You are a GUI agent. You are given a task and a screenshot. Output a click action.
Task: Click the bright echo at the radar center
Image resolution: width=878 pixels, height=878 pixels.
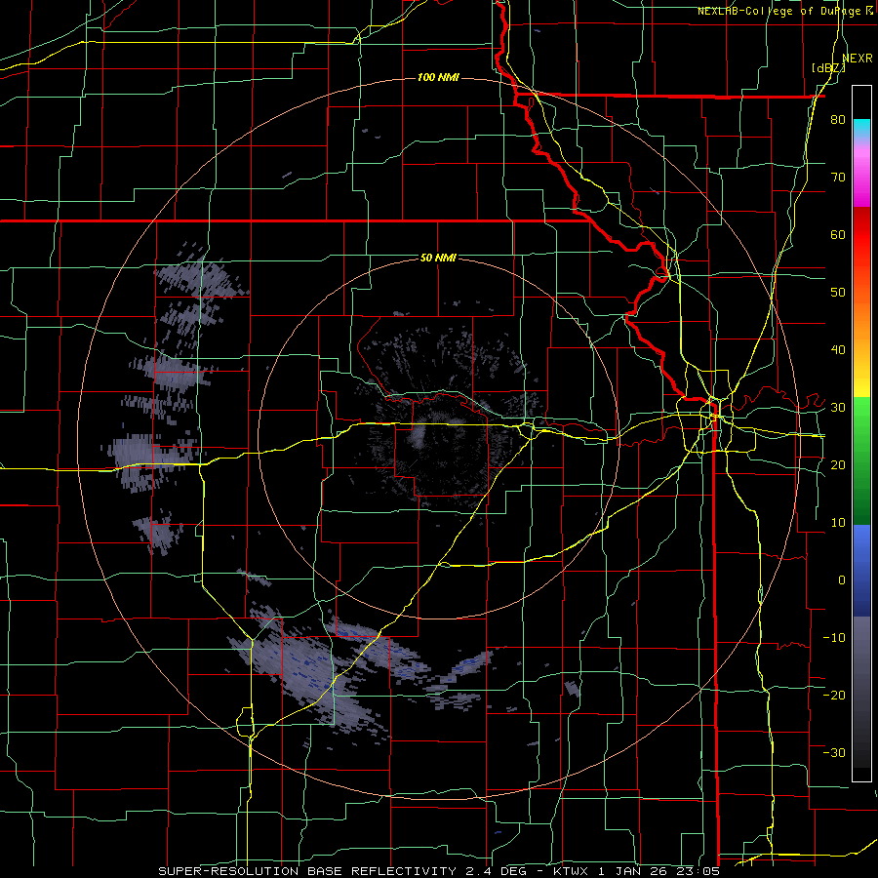[x=419, y=435]
